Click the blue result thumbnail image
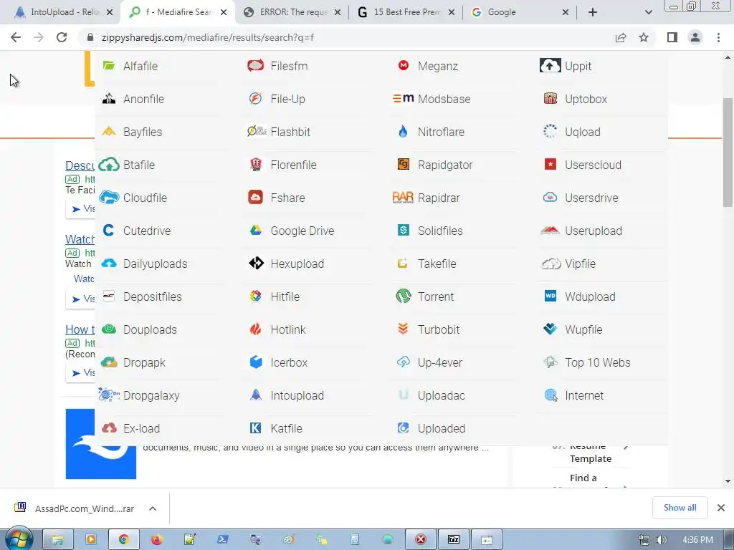This screenshot has height=550, width=734. 100,444
